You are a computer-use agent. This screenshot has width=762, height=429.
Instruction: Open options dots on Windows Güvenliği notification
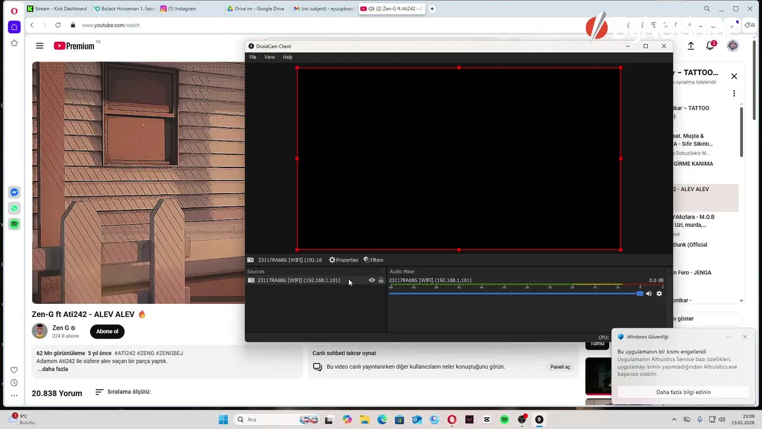point(729,337)
